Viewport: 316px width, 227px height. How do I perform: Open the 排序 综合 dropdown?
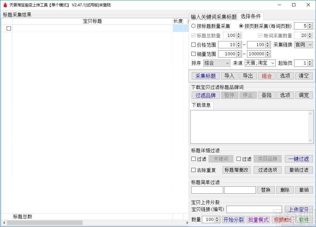[216, 63]
